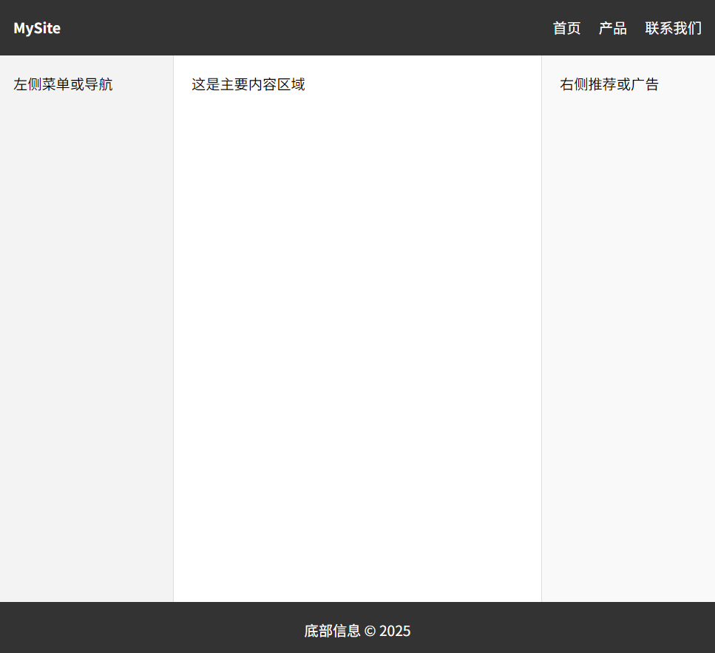Click the 右侧推荐或广告 text

click(x=609, y=84)
